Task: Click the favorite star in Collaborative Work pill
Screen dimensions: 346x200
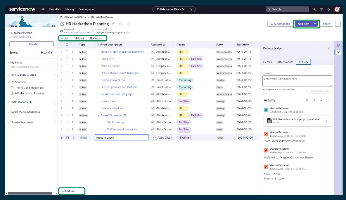Action: (191, 9)
